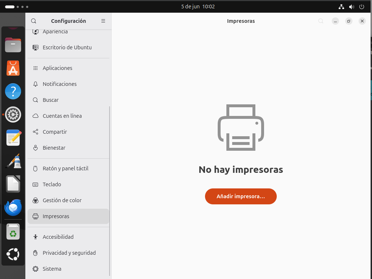
Task: Open Cuentas en línea settings
Action: click(62, 116)
